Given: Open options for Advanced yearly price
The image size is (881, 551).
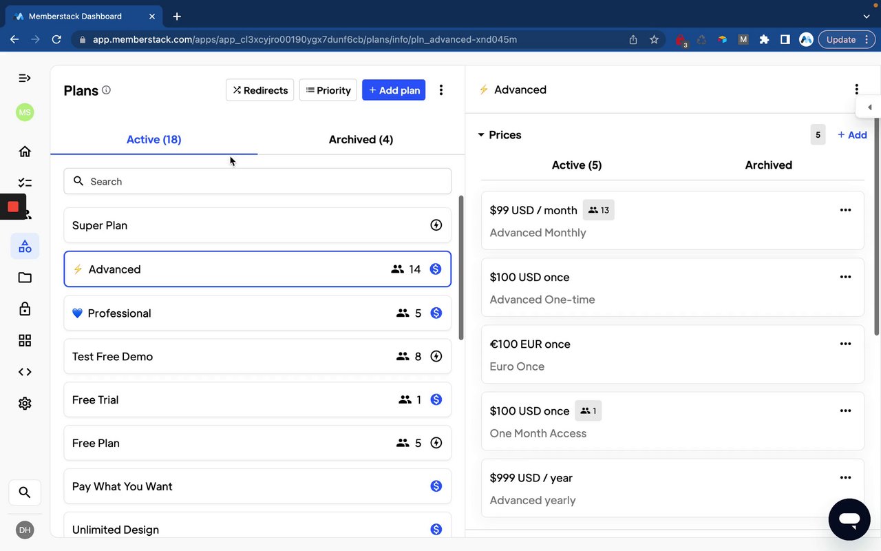Looking at the screenshot, I should pyautogui.click(x=845, y=477).
